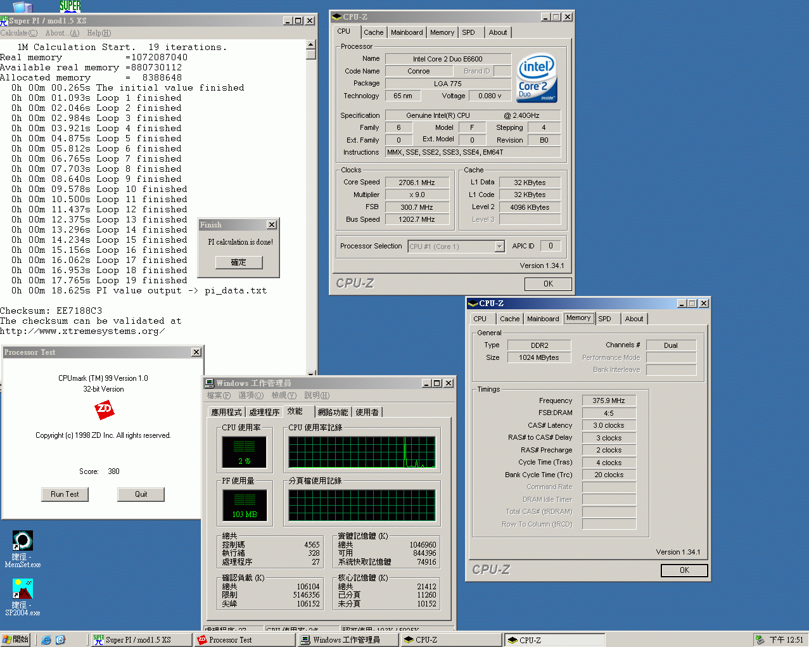This screenshot has height=647, width=809.
Task: Activate the Processor Test taskbar button
Action: click(245, 640)
